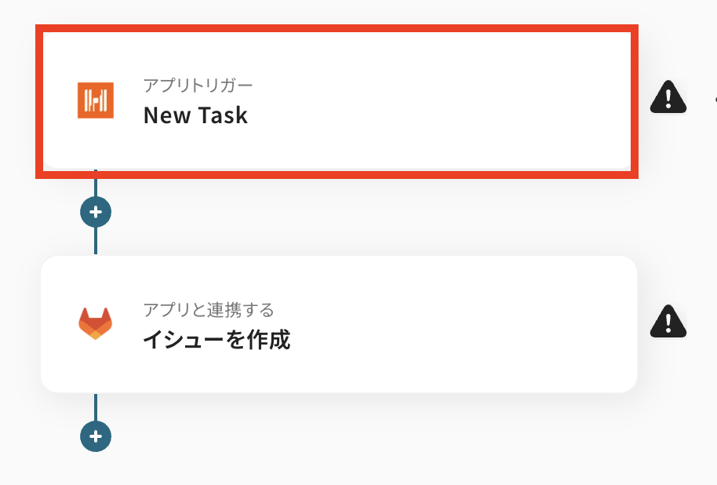717x485 pixels.
Task: Select the イシューを作成 title text
Action: 217,341
